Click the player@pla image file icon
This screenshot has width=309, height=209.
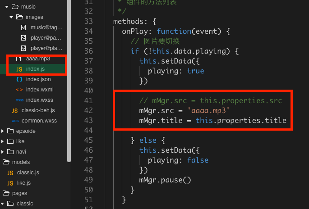(x=23, y=48)
